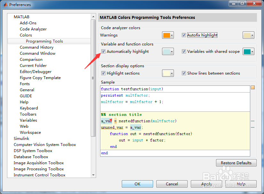Image resolution: width=264 pixels, height=194 pixels.
Task: Open the Warnings color dropdown arrow
Action: coord(172,35)
